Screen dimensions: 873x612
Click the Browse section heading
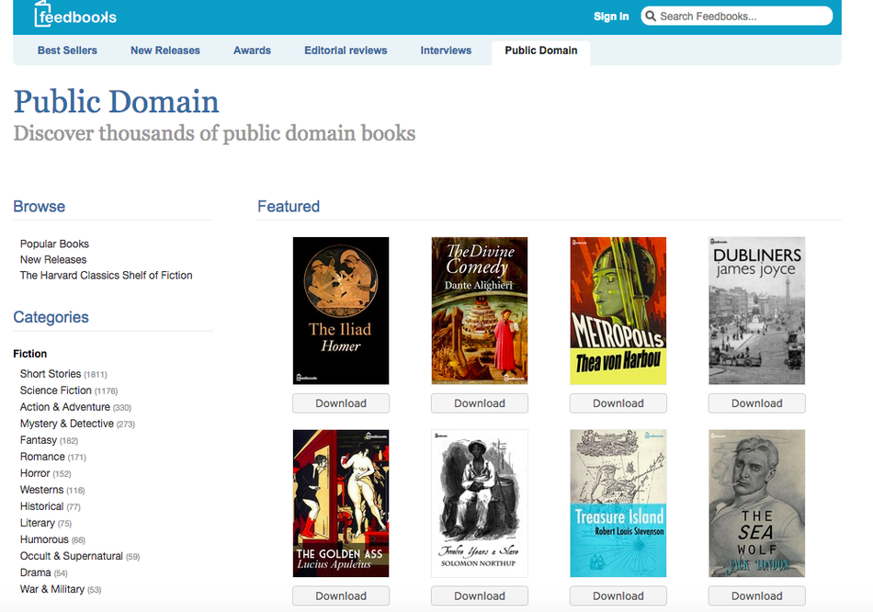point(39,207)
